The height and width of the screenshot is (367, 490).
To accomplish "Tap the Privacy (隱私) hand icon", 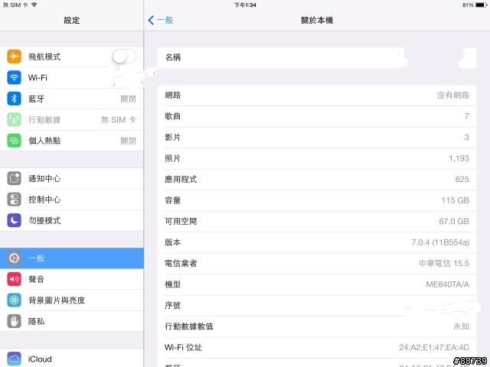I will point(14,321).
